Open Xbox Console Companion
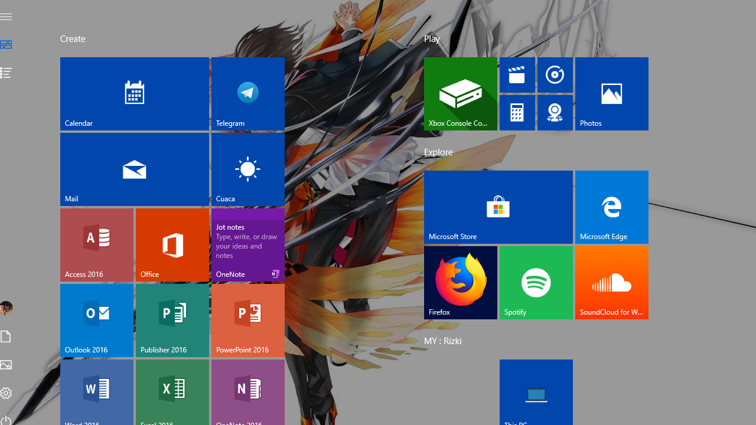This screenshot has height=425, width=756. pyautogui.click(x=460, y=93)
